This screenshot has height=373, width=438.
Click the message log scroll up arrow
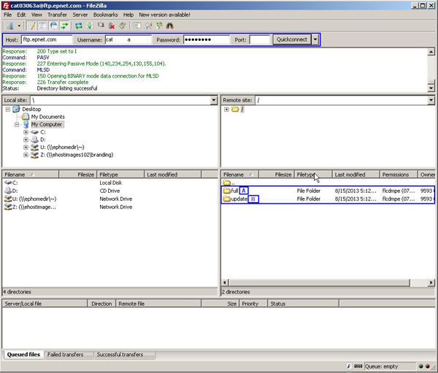(431, 52)
